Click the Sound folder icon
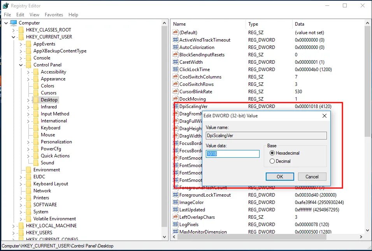This screenshot has width=372, height=251. (36, 163)
